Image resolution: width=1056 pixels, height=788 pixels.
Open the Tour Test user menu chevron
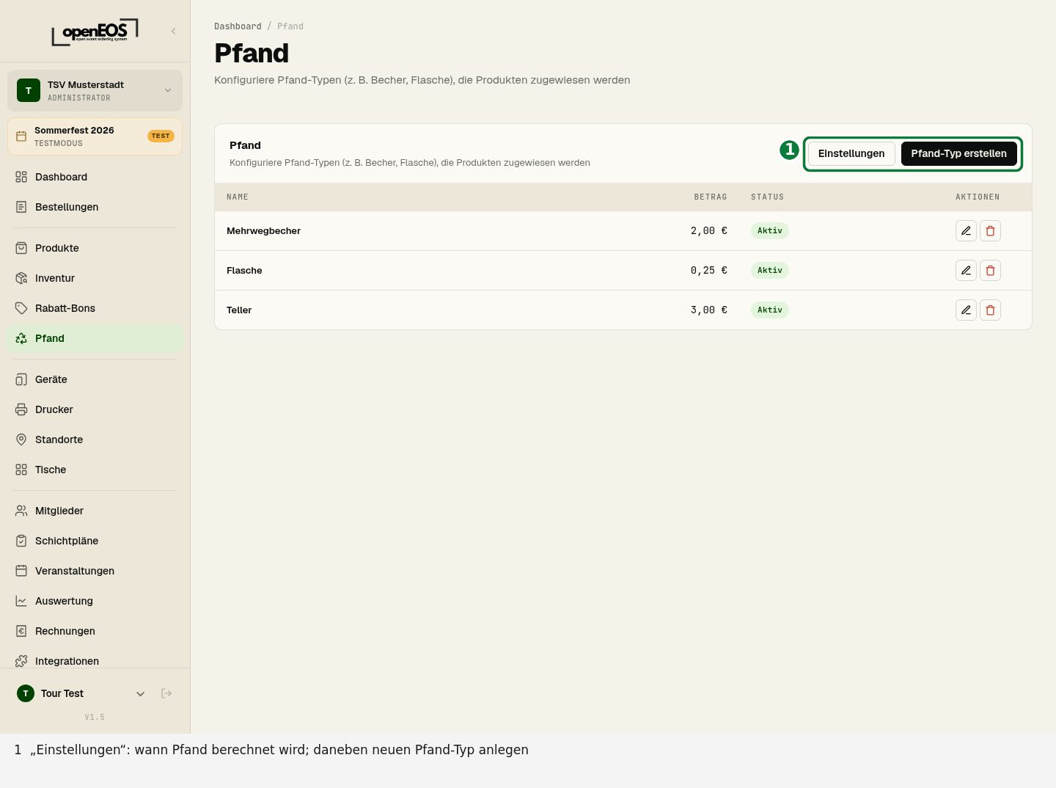pyautogui.click(x=140, y=694)
